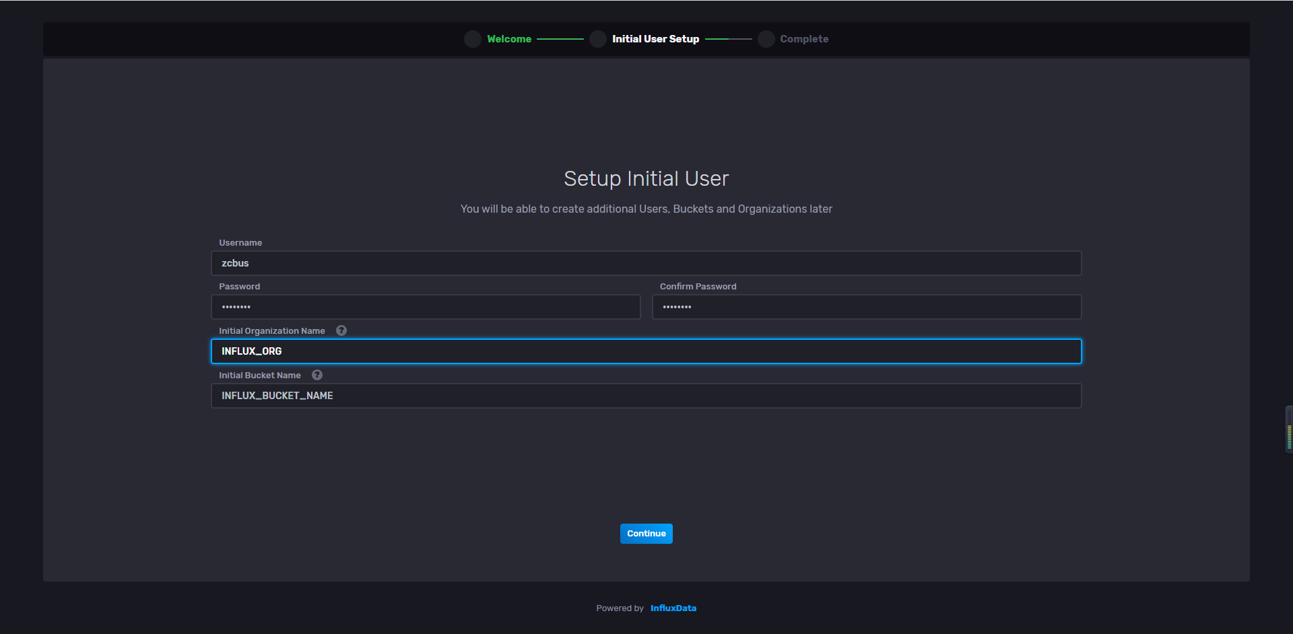Focus the Username field containing zcbus
The width and height of the screenshot is (1293, 634).
646,263
